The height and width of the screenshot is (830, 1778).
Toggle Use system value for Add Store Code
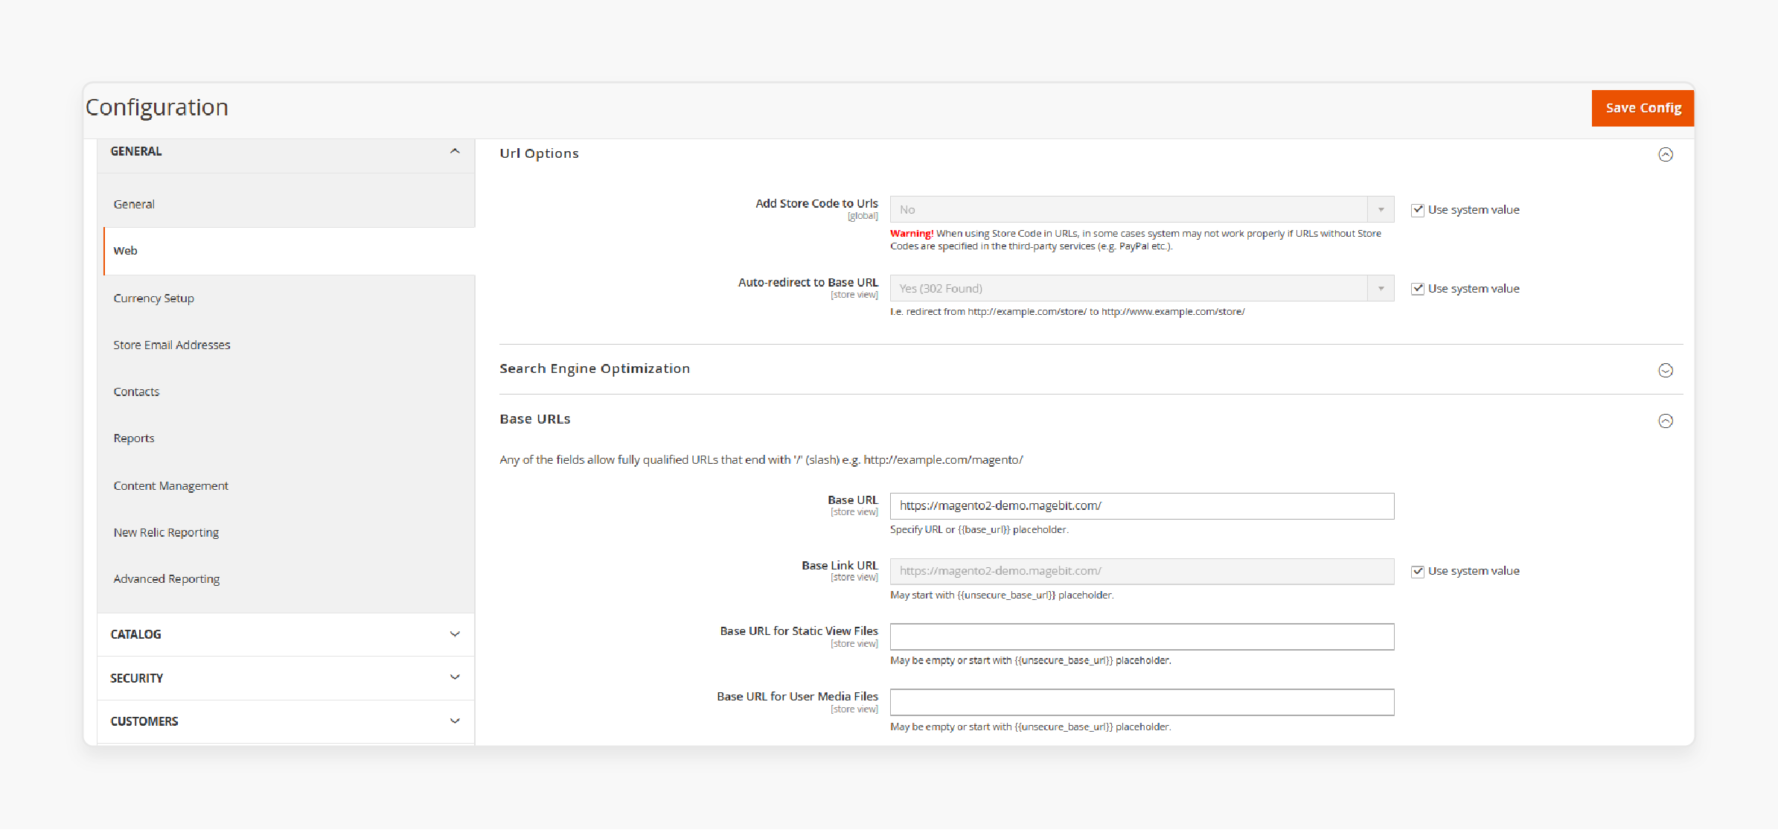[x=1418, y=210]
